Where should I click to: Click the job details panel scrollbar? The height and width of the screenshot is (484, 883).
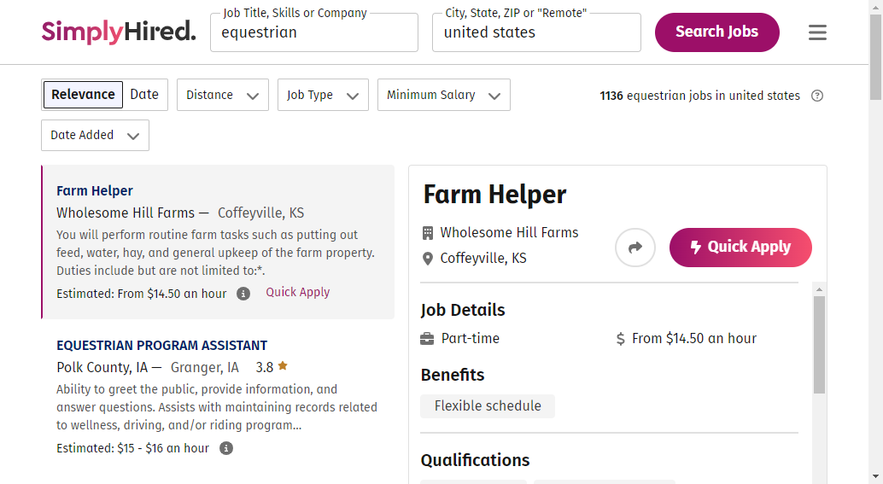tap(819, 344)
